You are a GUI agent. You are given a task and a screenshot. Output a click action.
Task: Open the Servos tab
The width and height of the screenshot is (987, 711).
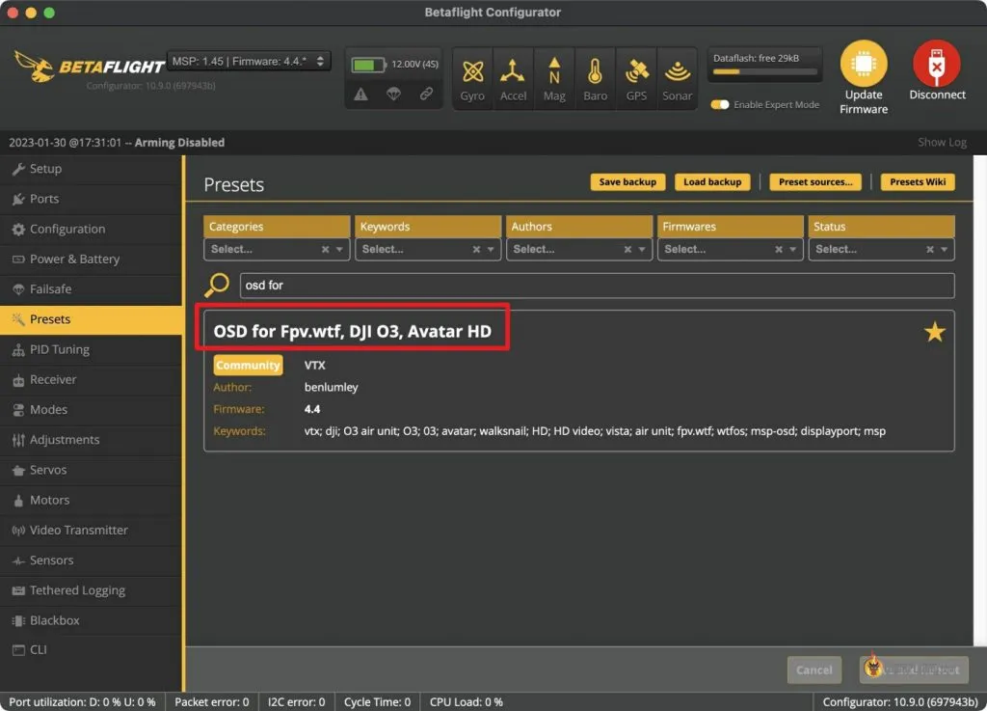92,470
